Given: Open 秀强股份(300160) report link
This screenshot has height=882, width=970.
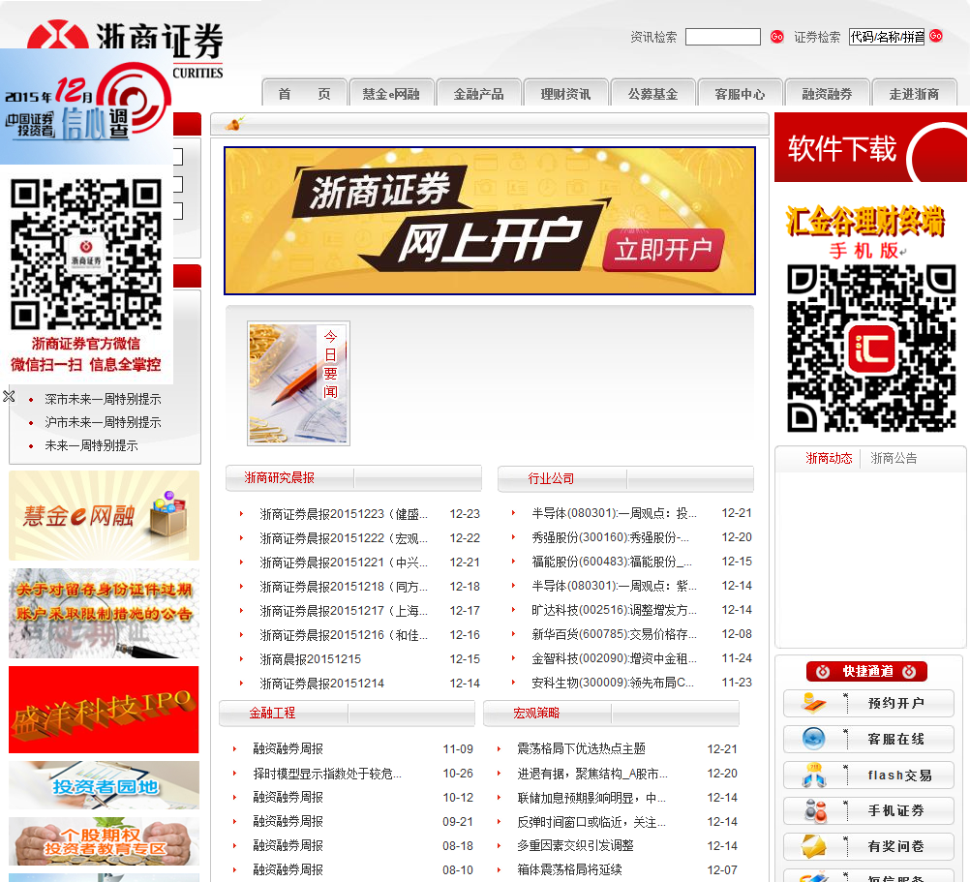Looking at the screenshot, I should (x=610, y=537).
